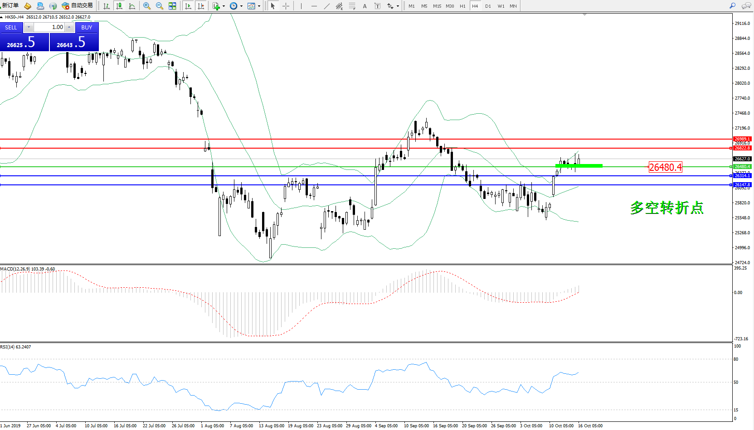
Task: Click the zoom in magnifier icon
Action: tap(147, 6)
